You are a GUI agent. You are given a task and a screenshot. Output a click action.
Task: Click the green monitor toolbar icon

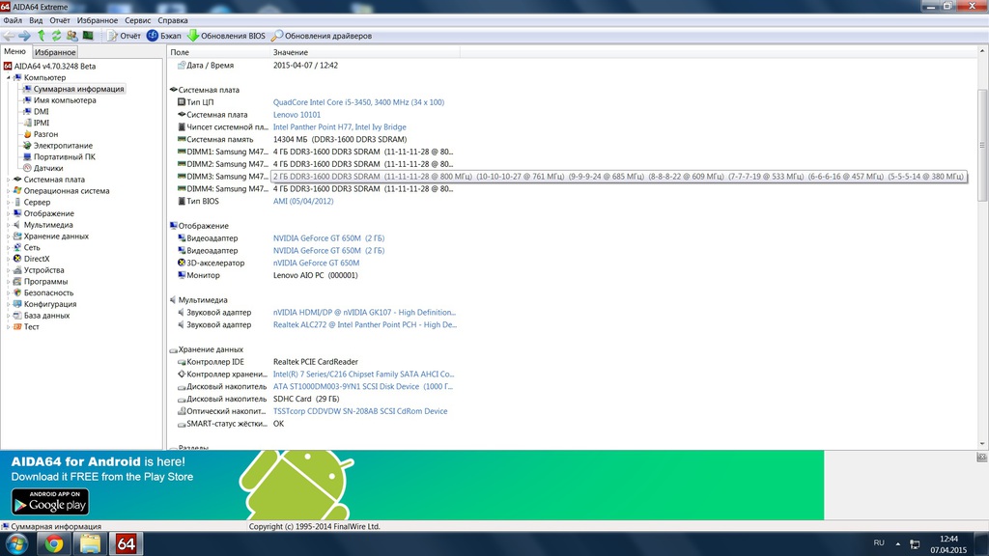[88, 36]
